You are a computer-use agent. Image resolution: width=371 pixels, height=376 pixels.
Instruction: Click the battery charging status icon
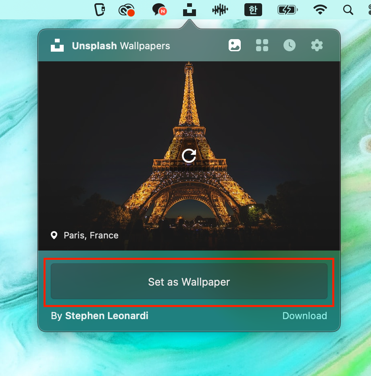point(288,10)
